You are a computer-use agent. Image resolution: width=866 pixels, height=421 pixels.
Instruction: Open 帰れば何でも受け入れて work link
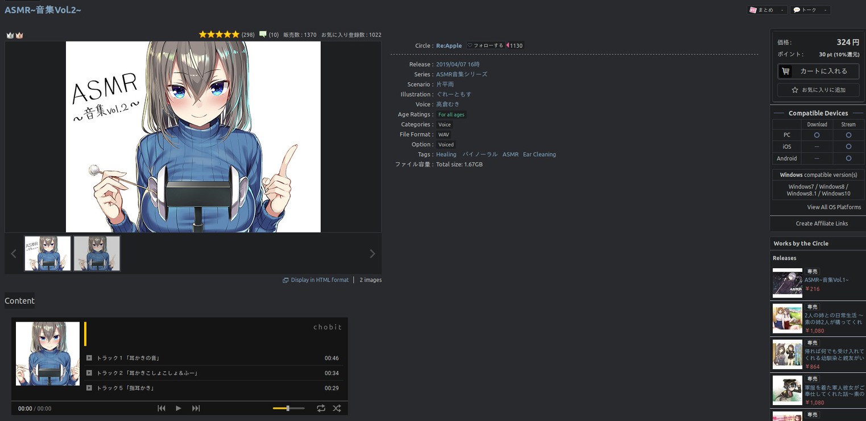(834, 355)
